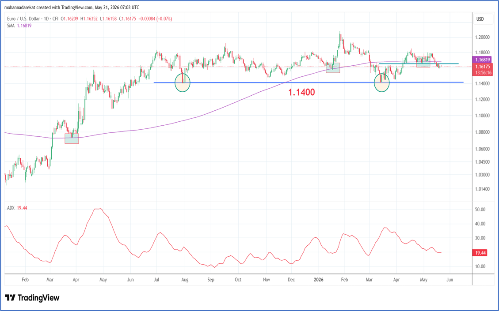Click the 2026 year label on time axis
The image size is (499, 311).
pyautogui.click(x=318, y=280)
